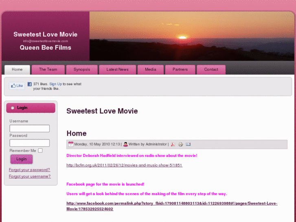Click the sunset banner image
The image size is (296, 222).
[x=192, y=36]
